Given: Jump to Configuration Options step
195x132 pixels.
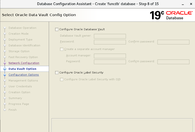Looking at the screenshot, I should pyautogui.click(x=24, y=75).
